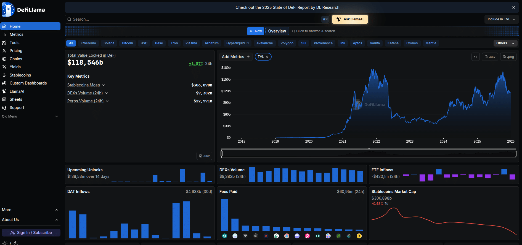The width and height of the screenshot is (522, 245).
Task: Open Custom Dashboards in sidebar
Action: pyautogui.click(x=28, y=83)
